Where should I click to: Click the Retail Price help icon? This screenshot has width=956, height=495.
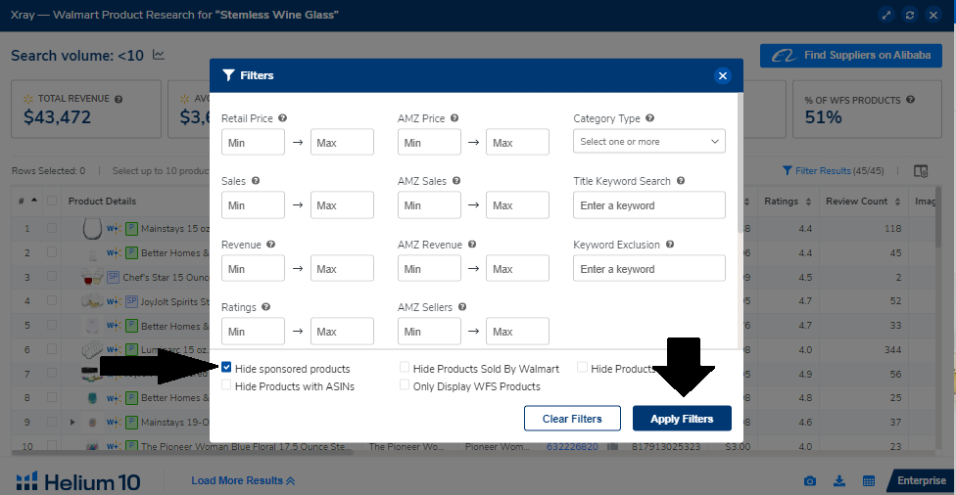click(x=283, y=118)
